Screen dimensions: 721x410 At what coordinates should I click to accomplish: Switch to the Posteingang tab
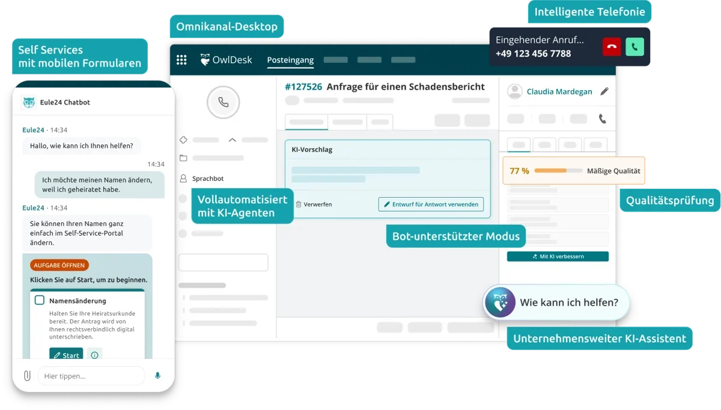click(290, 60)
